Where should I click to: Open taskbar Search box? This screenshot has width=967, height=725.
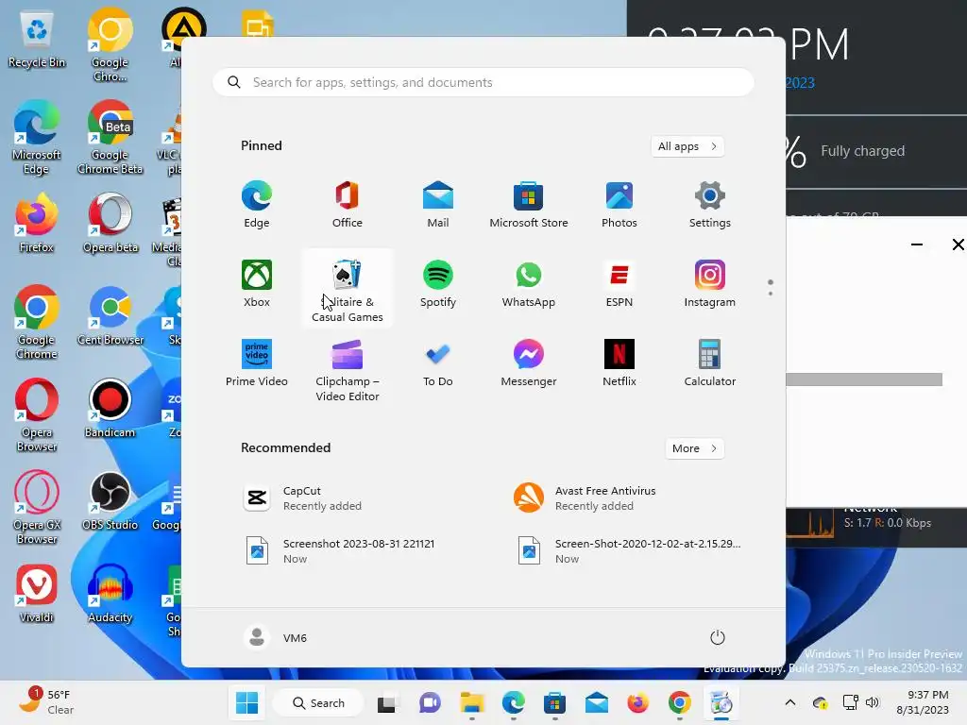click(x=317, y=702)
